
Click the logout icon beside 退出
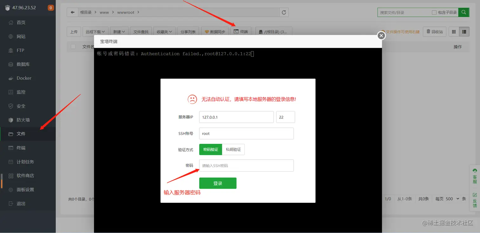click(x=11, y=204)
